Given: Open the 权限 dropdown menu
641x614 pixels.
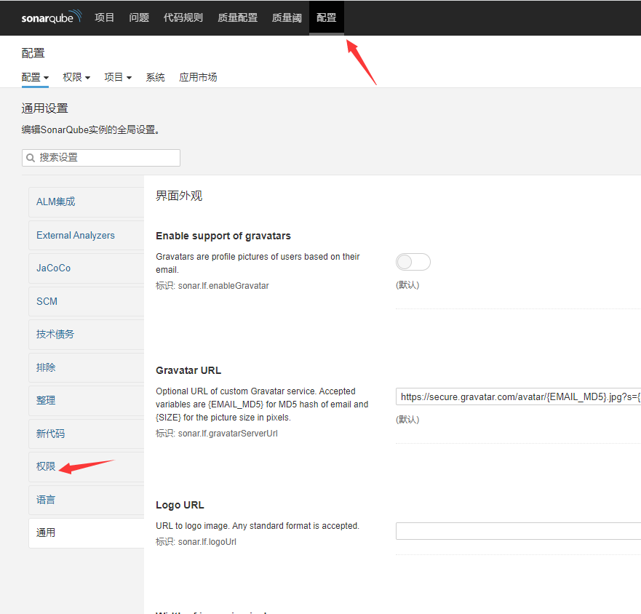Looking at the screenshot, I should tap(76, 76).
